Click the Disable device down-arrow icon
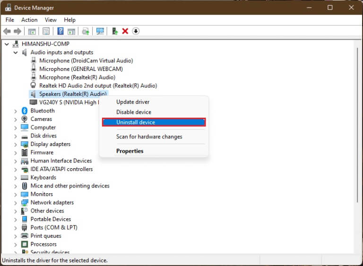Viewport: 363px width, 266px height. pyautogui.click(x=136, y=31)
